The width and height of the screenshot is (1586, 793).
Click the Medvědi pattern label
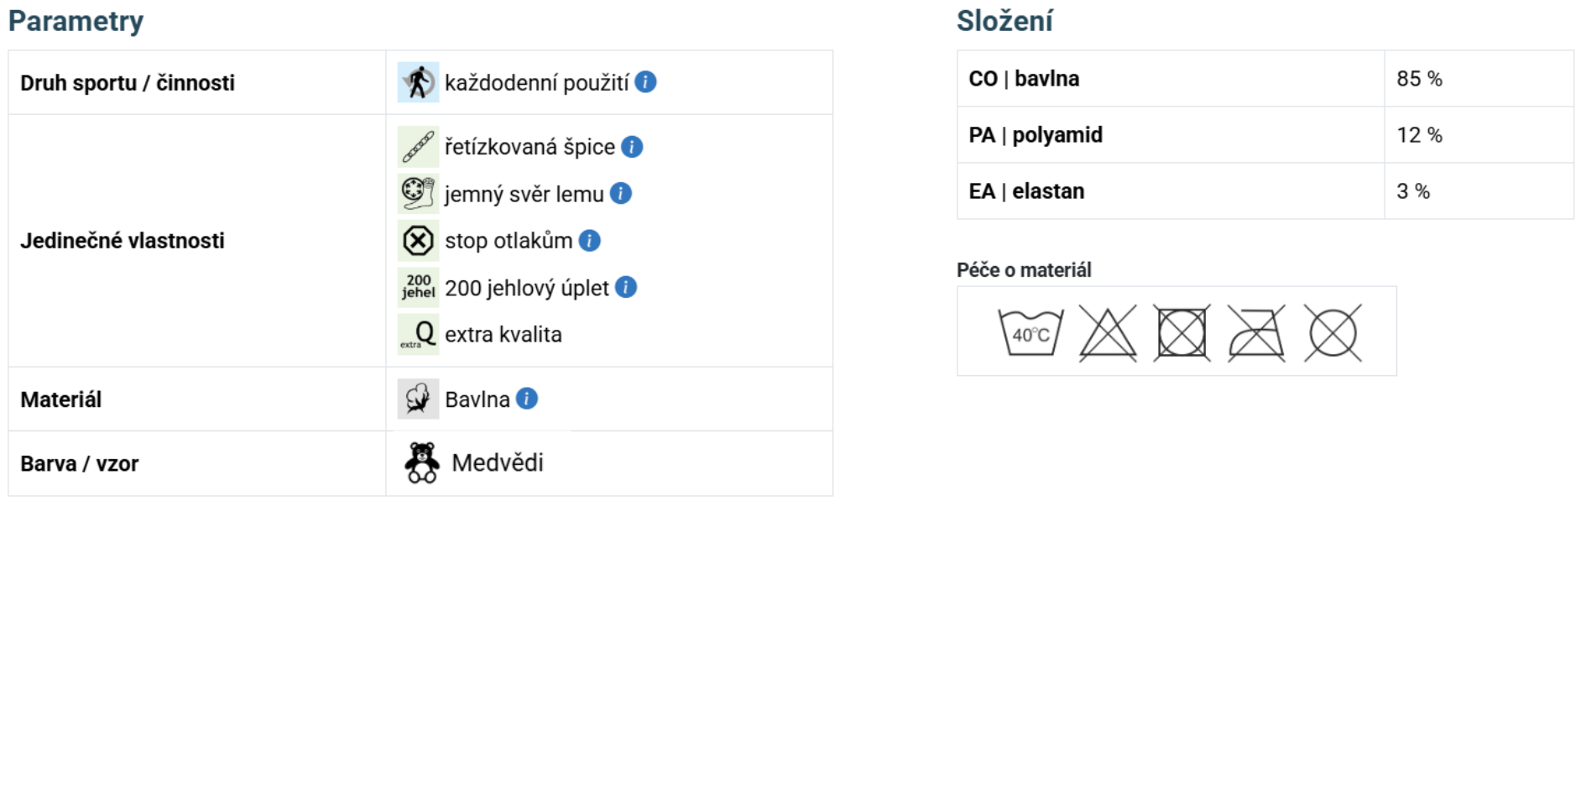pyautogui.click(x=498, y=463)
